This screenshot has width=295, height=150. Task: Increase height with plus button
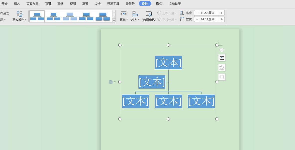(x=222, y=13)
